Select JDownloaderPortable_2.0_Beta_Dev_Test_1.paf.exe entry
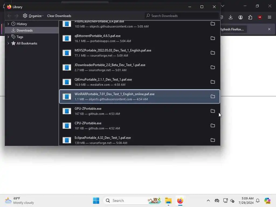Viewport: 276px width, 207px height. (x=140, y=67)
